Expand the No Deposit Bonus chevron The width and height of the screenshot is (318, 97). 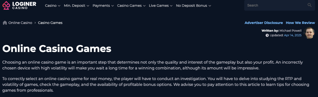click(210, 6)
